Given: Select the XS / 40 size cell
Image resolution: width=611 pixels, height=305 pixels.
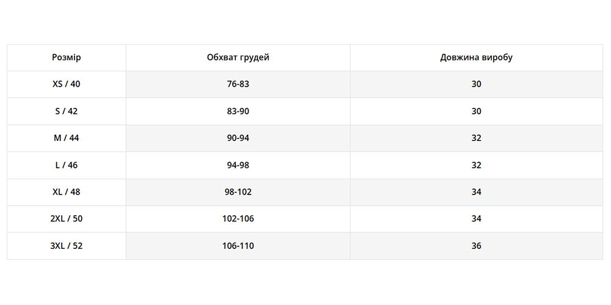Looking at the screenshot, I should (67, 84).
